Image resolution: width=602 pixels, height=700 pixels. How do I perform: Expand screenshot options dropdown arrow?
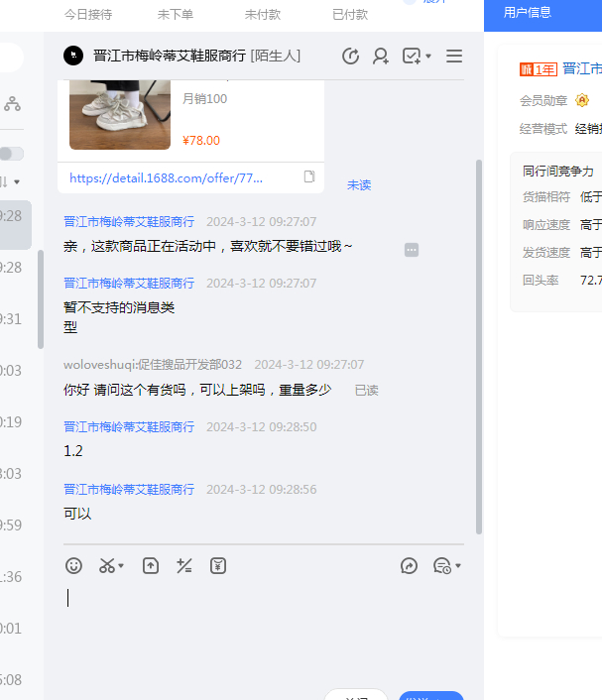(121, 565)
